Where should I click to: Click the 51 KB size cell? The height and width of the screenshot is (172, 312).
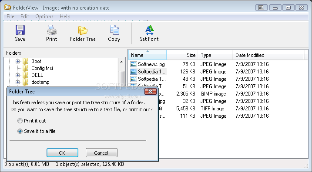pyautogui.click(x=189, y=86)
